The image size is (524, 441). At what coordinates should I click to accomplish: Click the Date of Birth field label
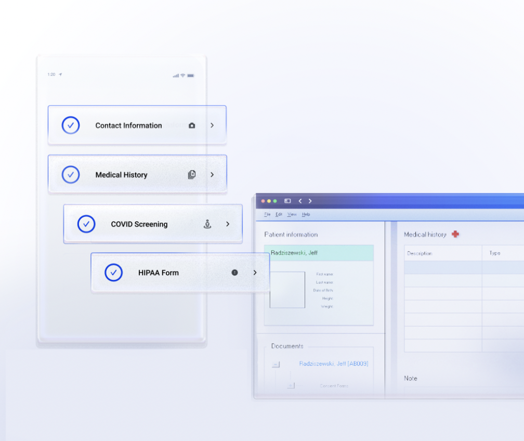323,290
